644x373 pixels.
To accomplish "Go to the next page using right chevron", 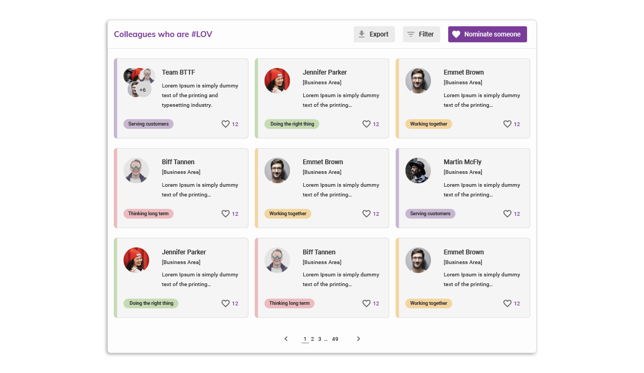I will coord(358,339).
